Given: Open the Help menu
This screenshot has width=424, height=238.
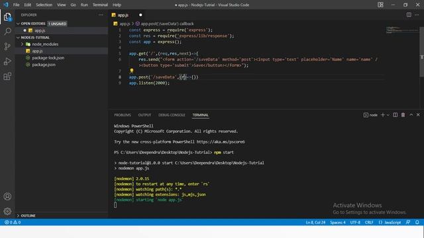Looking at the screenshot, I should [x=117, y=5].
